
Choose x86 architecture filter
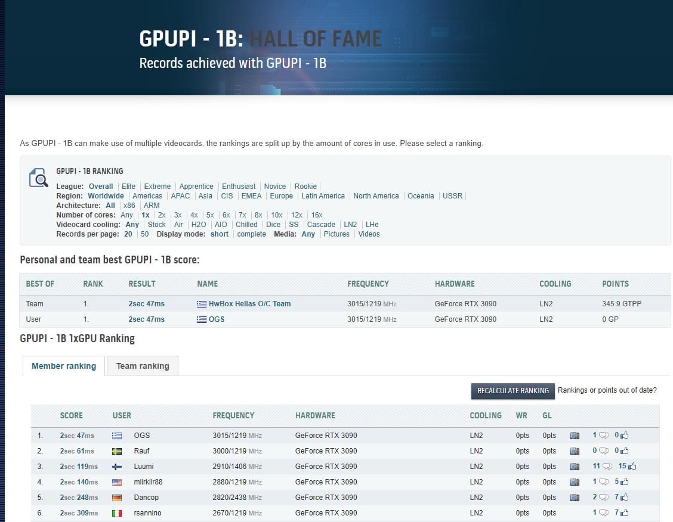[x=129, y=206]
